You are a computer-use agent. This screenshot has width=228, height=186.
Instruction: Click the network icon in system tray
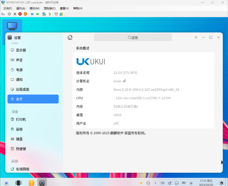[170, 183]
